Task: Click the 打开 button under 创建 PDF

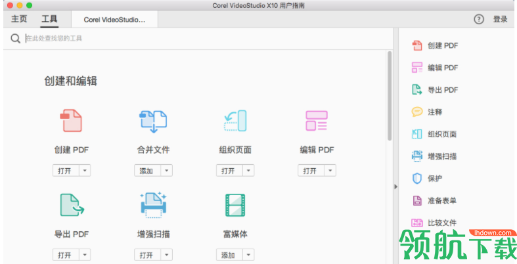Action: coord(66,171)
